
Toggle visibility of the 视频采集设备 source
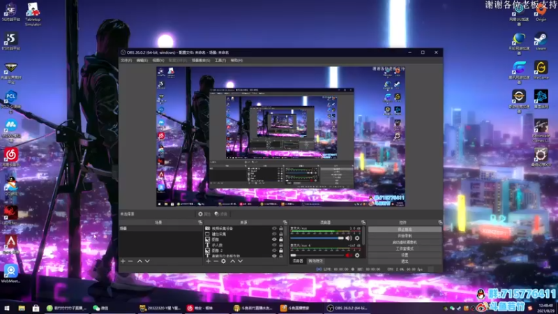coord(274,229)
